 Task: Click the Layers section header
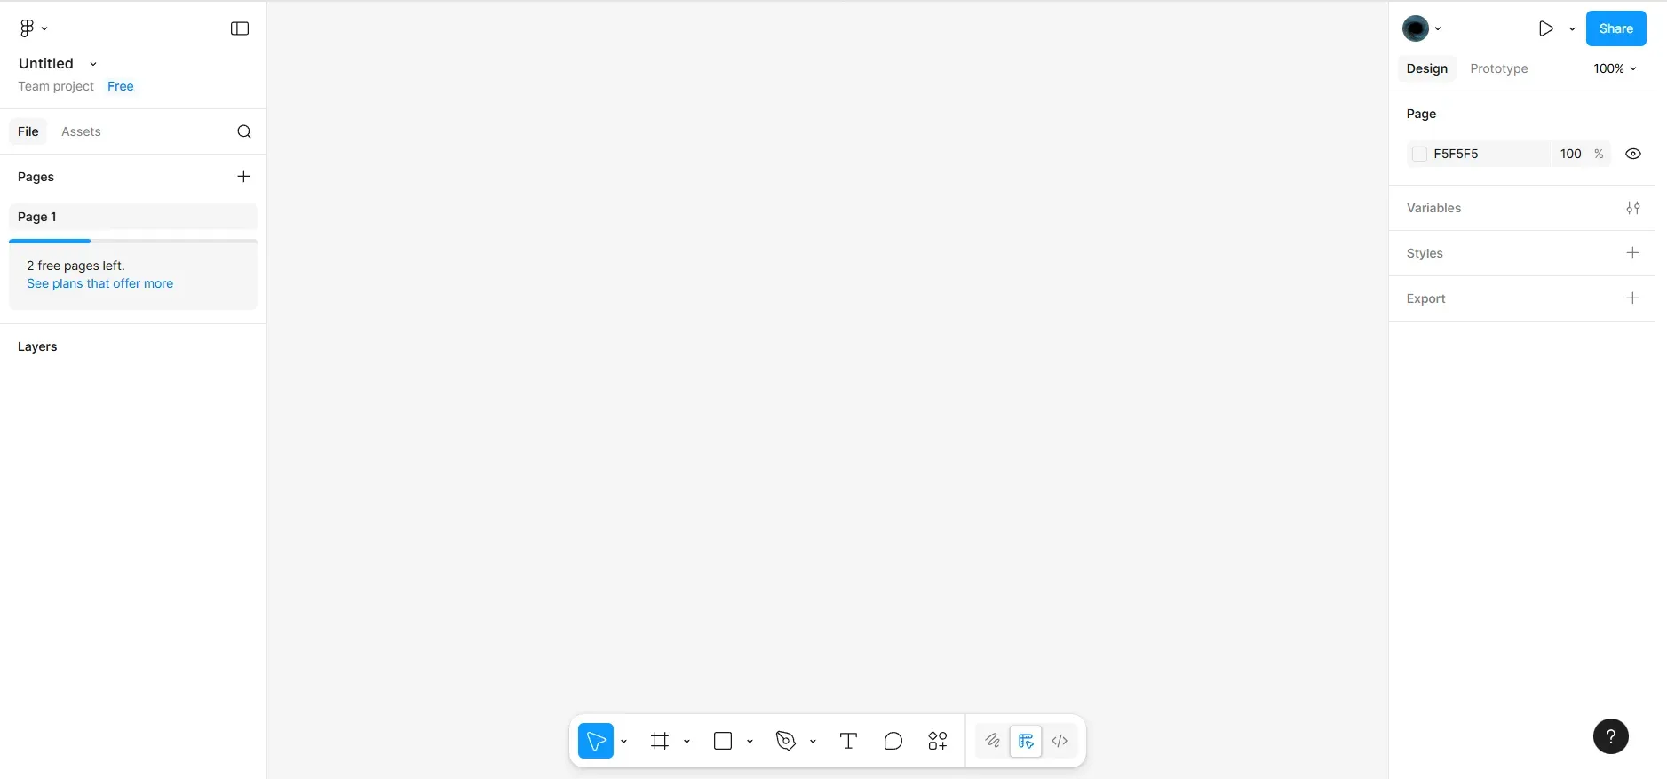coord(37,346)
